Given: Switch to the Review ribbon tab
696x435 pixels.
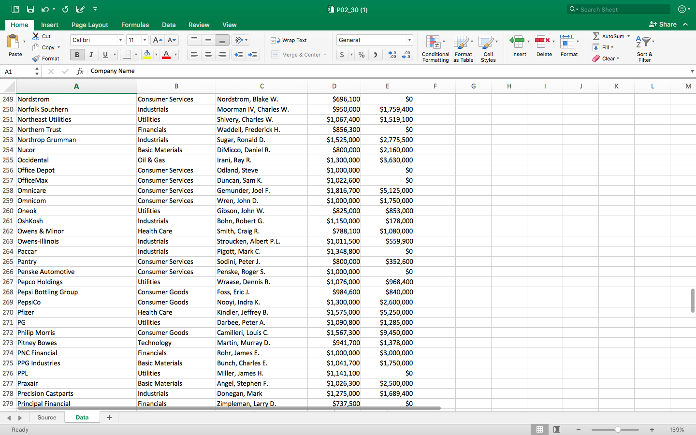Looking at the screenshot, I should 199,25.
